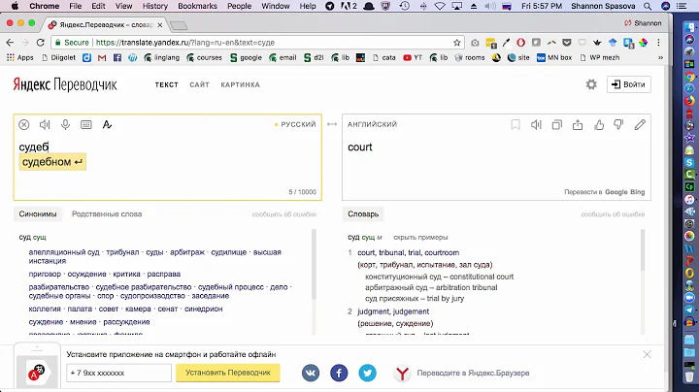Share via Facebook icon
The image size is (699, 392).
click(x=339, y=373)
